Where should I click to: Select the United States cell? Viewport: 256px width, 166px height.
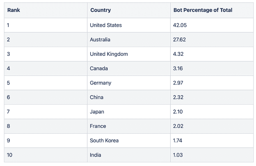click(129, 25)
